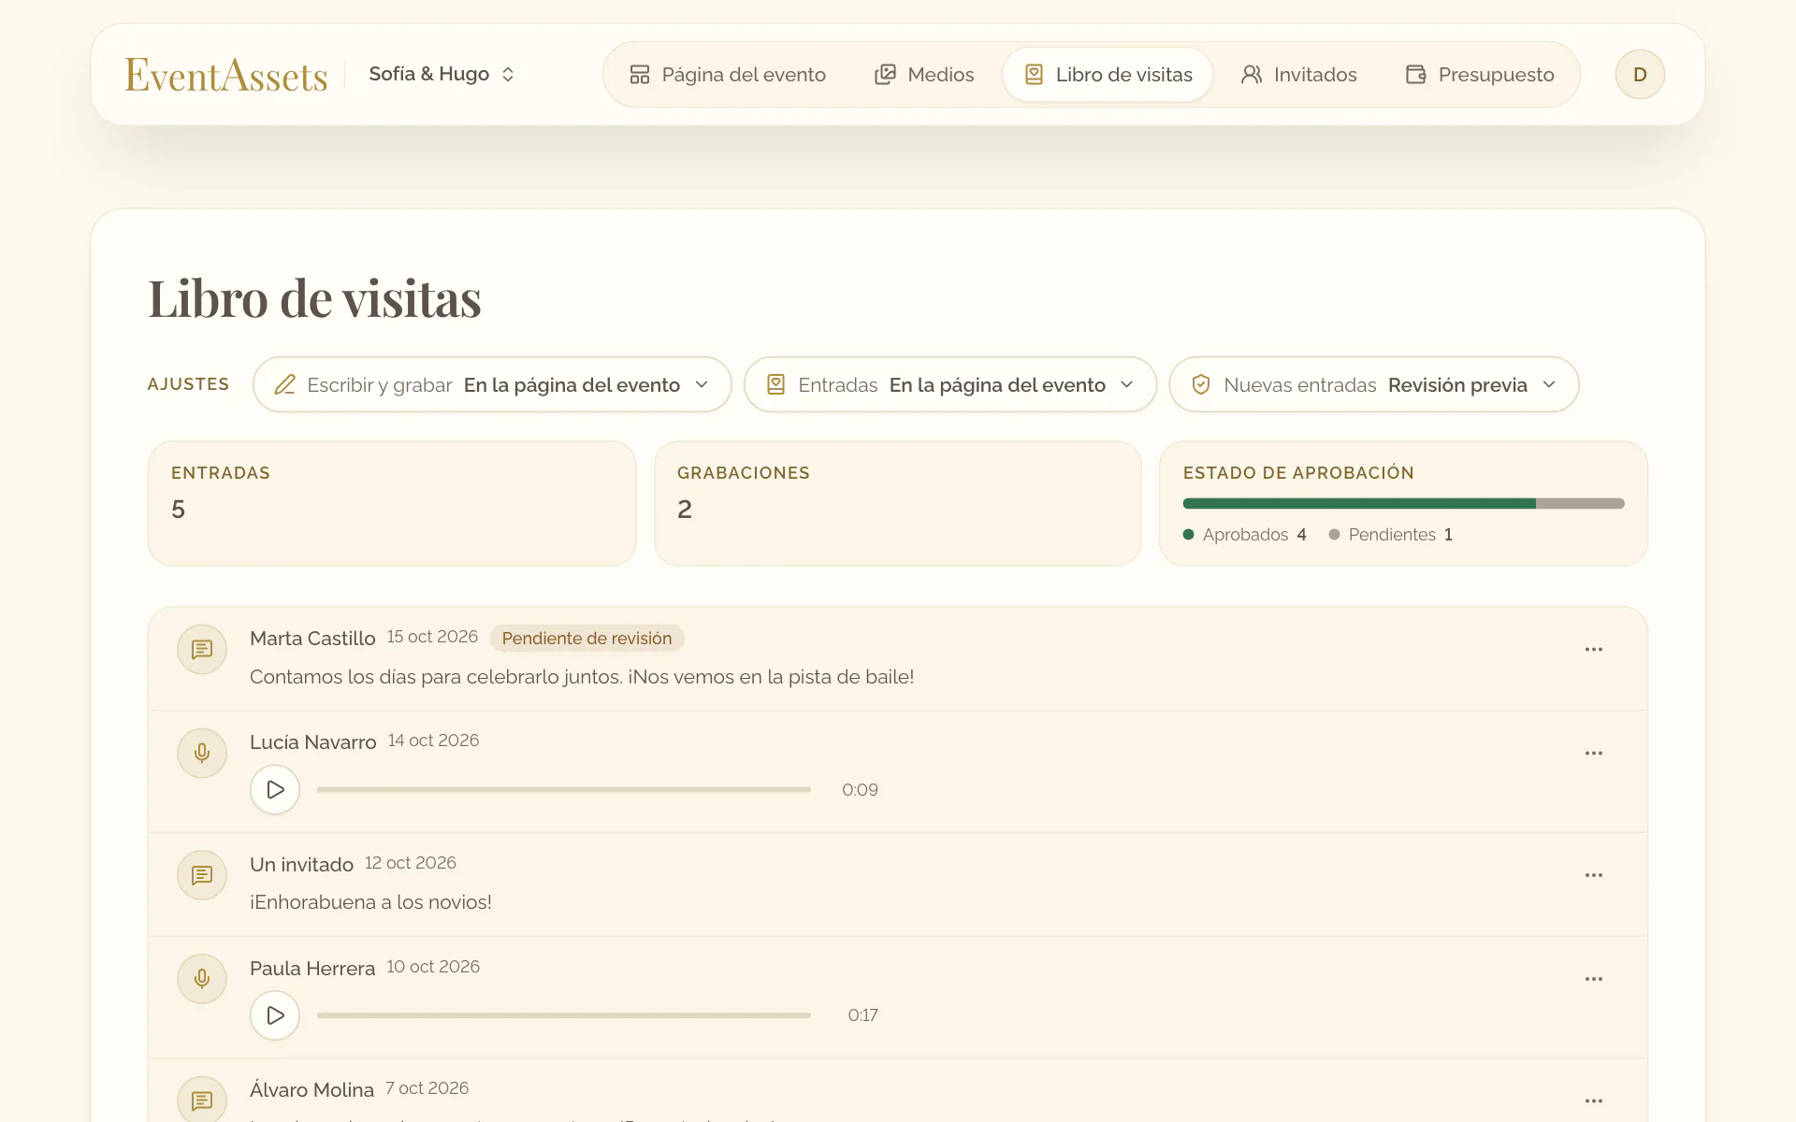Click the approval status progress bar

point(1403,504)
